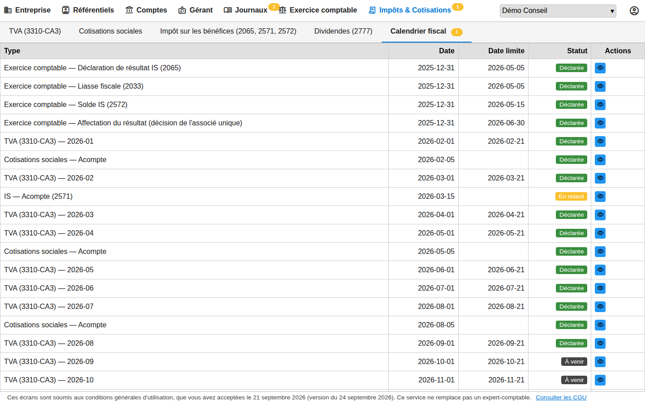Image resolution: width=645 pixels, height=403 pixels.
Task: Open the Journaux menu
Action: [245, 10]
